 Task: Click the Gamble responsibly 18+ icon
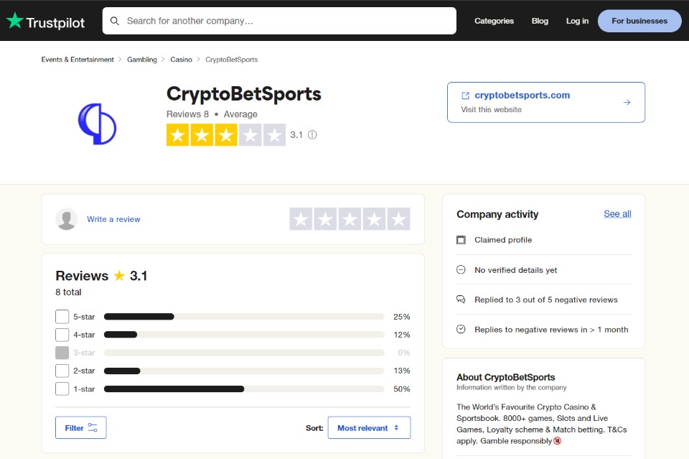[558, 440]
